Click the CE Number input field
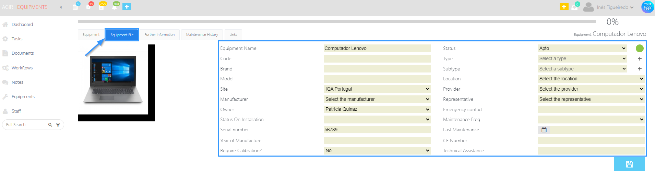The width and height of the screenshot is (655, 173). (x=592, y=141)
